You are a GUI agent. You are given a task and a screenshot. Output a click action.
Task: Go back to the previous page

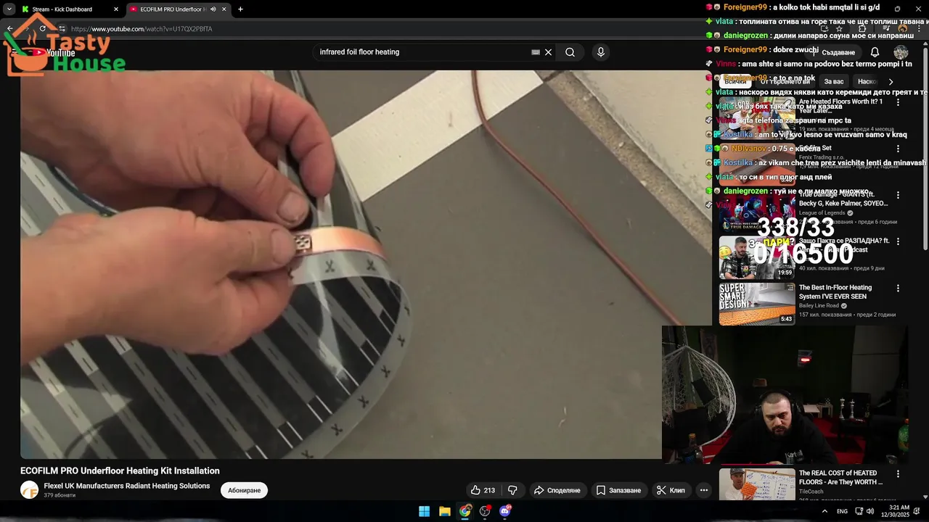coord(10,28)
